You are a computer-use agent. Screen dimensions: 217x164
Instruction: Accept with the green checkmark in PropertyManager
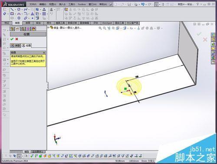(12, 39)
